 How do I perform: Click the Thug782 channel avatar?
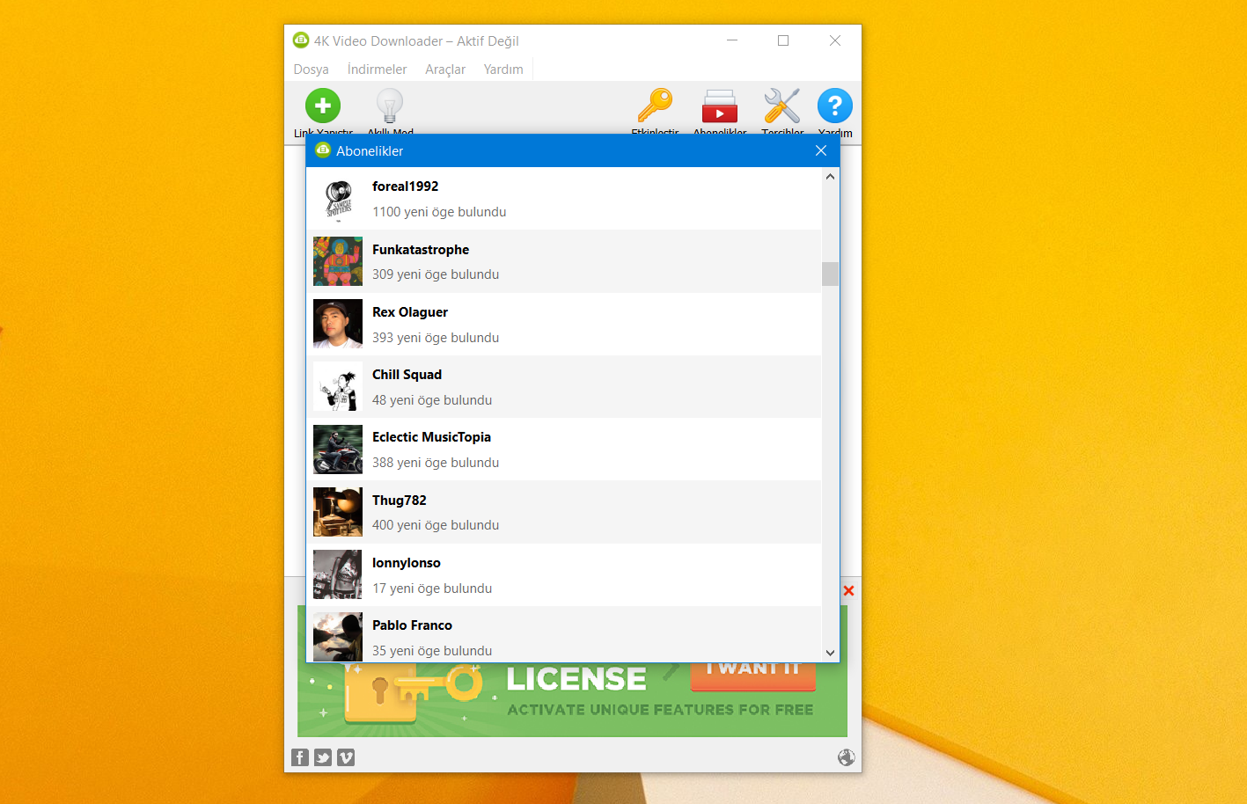[x=338, y=512]
